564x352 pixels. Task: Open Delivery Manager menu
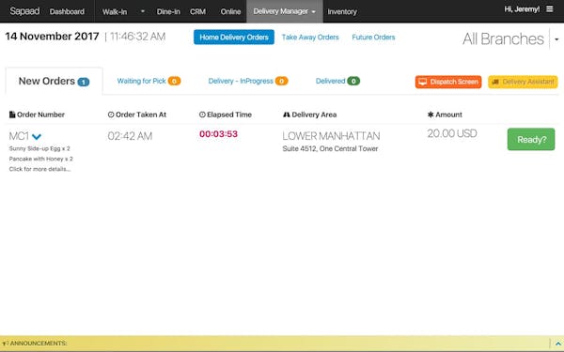(x=285, y=11)
